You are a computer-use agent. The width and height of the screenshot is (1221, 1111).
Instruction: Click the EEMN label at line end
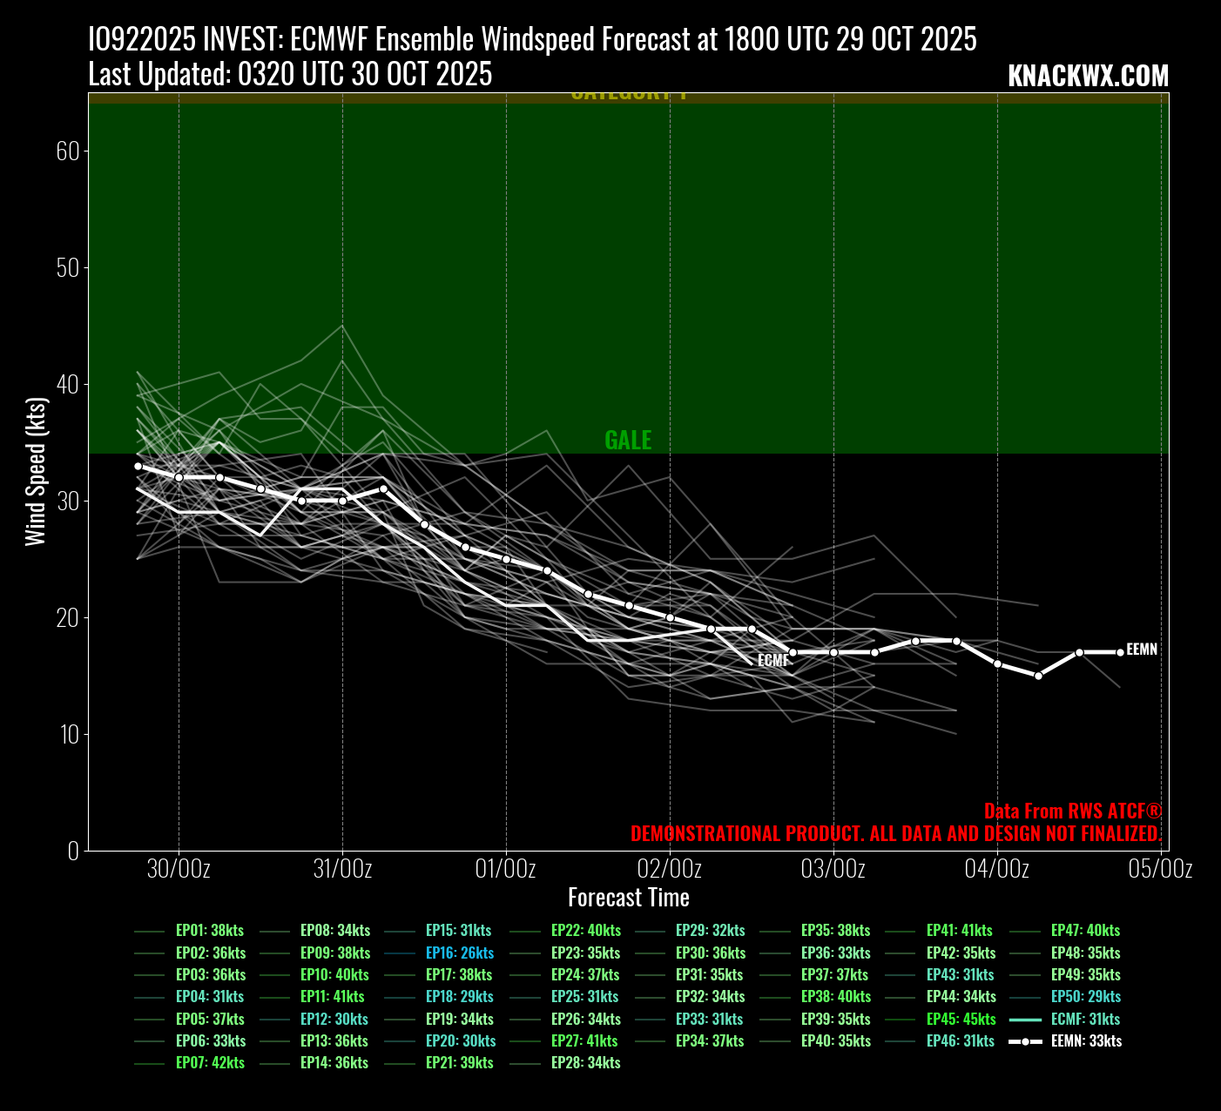click(1141, 650)
